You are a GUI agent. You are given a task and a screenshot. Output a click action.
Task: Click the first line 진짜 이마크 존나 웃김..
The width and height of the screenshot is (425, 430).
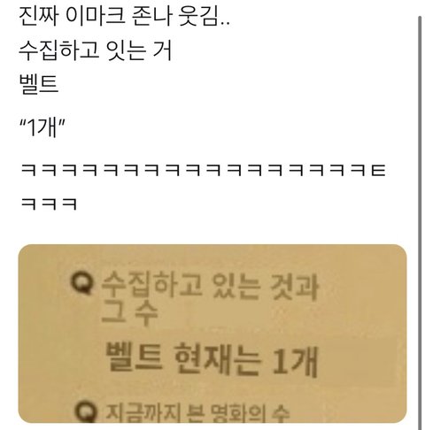tap(124, 18)
